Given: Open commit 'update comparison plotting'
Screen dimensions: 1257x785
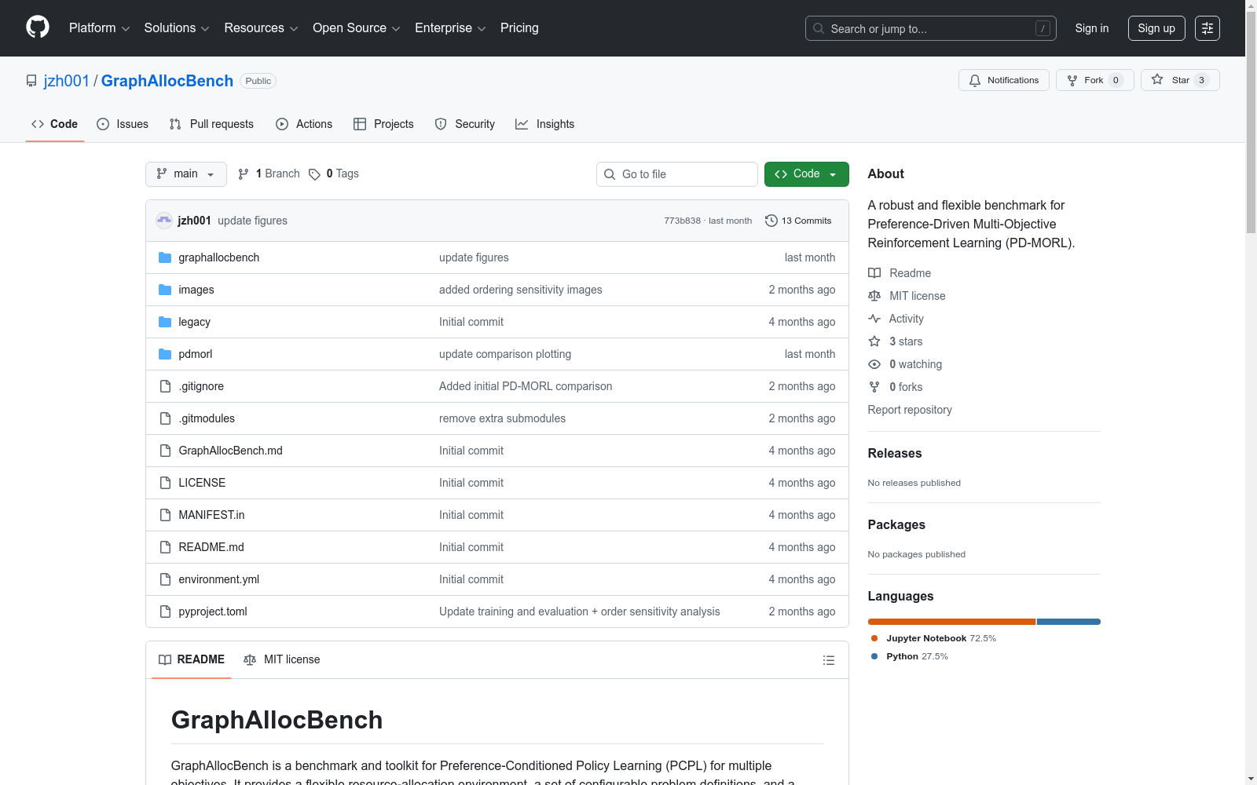Looking at the screenshot, I should click(505, 354).
